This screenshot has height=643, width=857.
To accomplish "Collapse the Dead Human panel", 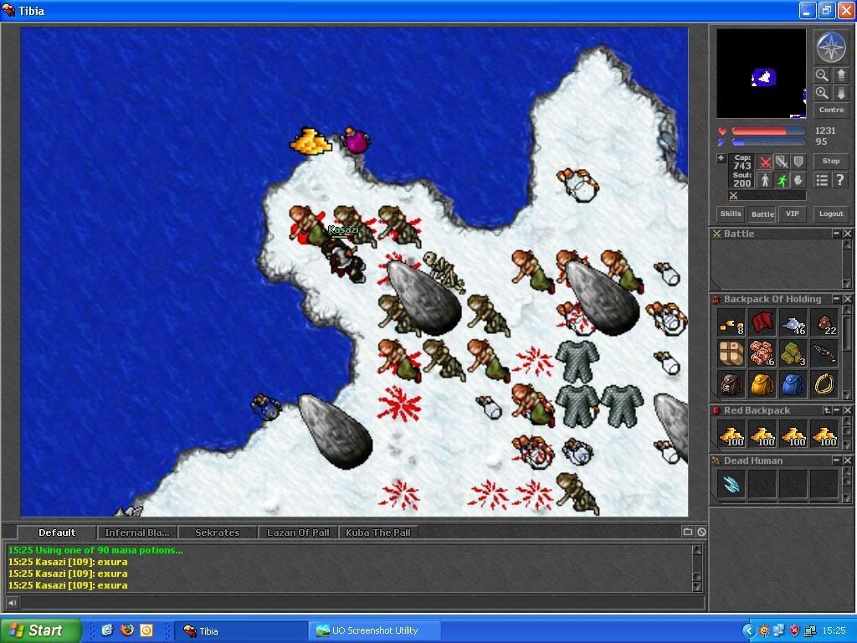I will pos(836,460).
